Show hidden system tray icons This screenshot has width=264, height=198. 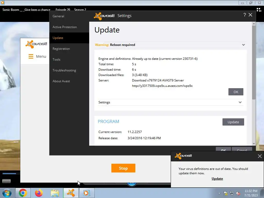219,193
